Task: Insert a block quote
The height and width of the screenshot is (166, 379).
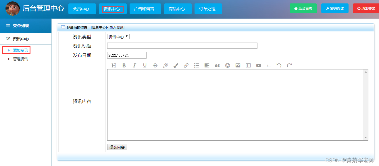Action: (217, 65)
